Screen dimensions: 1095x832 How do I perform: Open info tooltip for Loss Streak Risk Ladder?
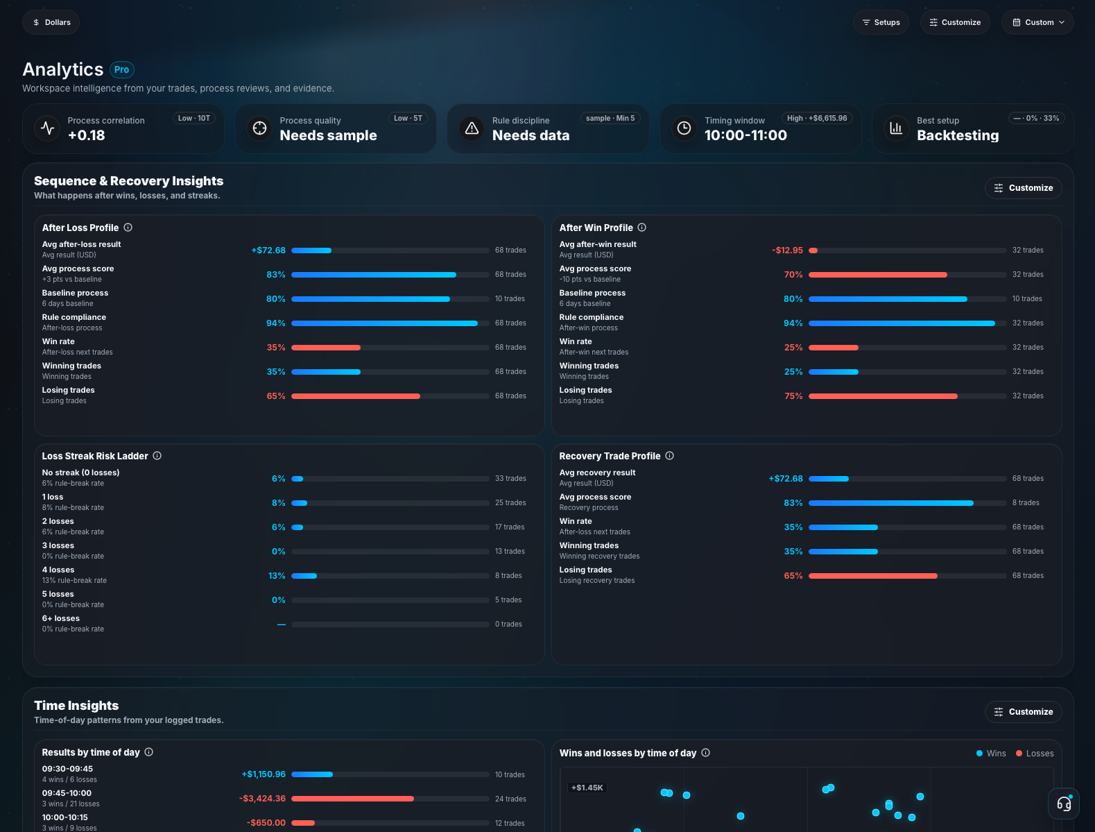click(157, 456)
